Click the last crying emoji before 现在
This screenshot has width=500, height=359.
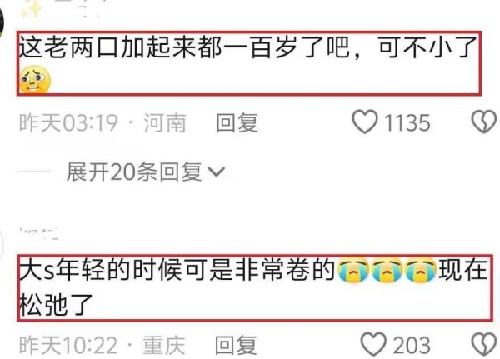point(421,271)
